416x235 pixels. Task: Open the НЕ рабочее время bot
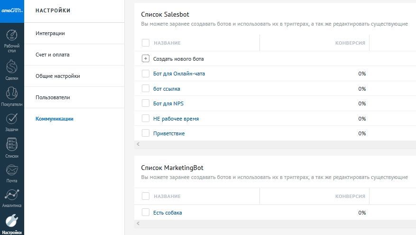click(x=176, y=119)
